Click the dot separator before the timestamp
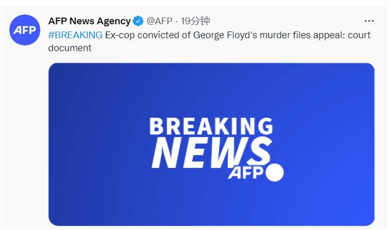This screenshot has width=391, height=230. (x=176, y=22)
